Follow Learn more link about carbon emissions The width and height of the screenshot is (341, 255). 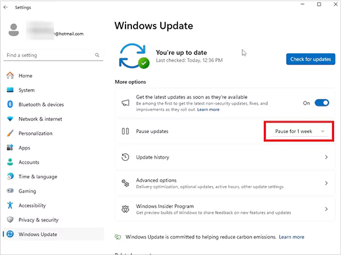[292, 237]
